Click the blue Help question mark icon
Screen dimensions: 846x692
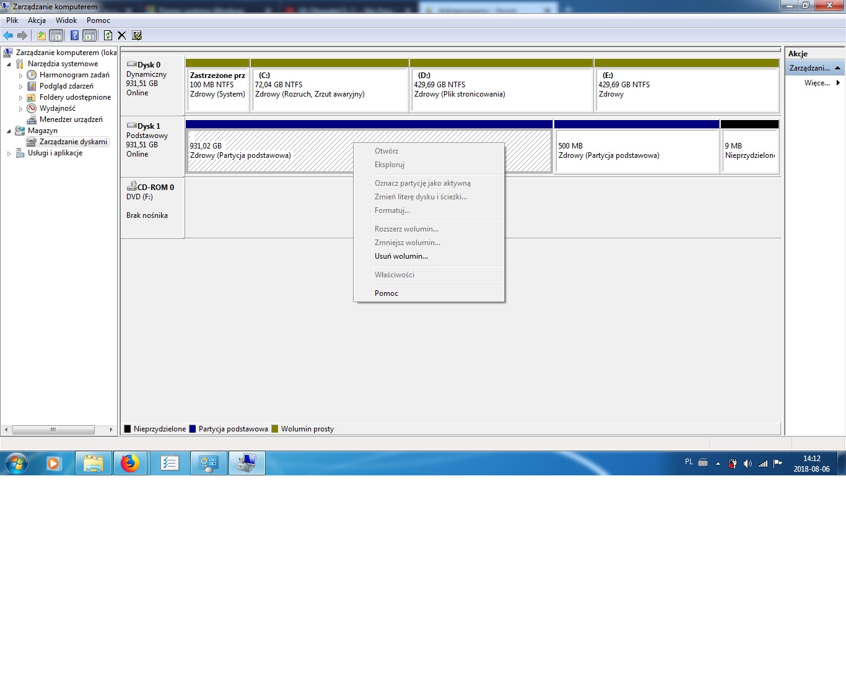(x=74, y=35)
